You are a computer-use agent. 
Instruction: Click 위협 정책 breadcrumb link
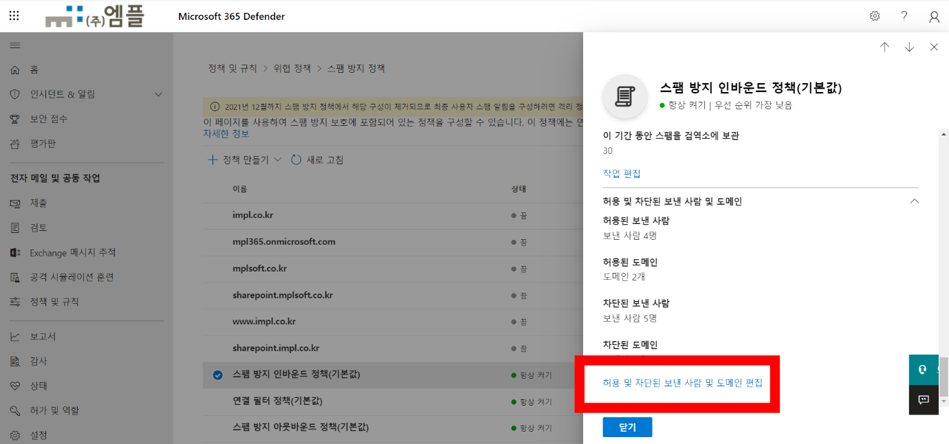292,69
